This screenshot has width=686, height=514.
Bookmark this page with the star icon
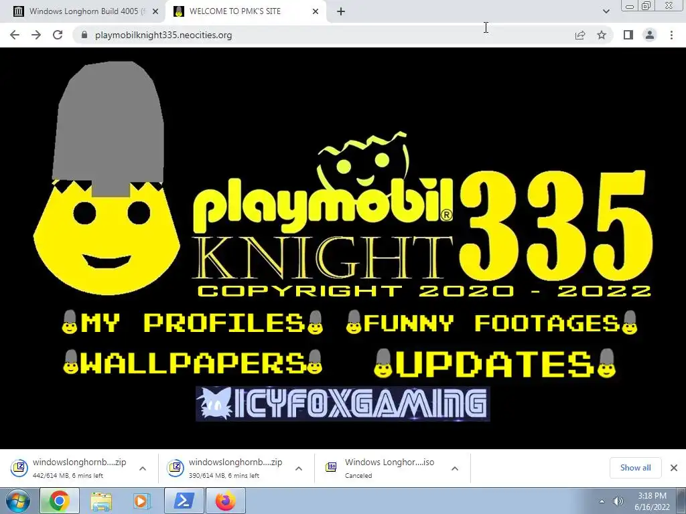tap(602, 35)
